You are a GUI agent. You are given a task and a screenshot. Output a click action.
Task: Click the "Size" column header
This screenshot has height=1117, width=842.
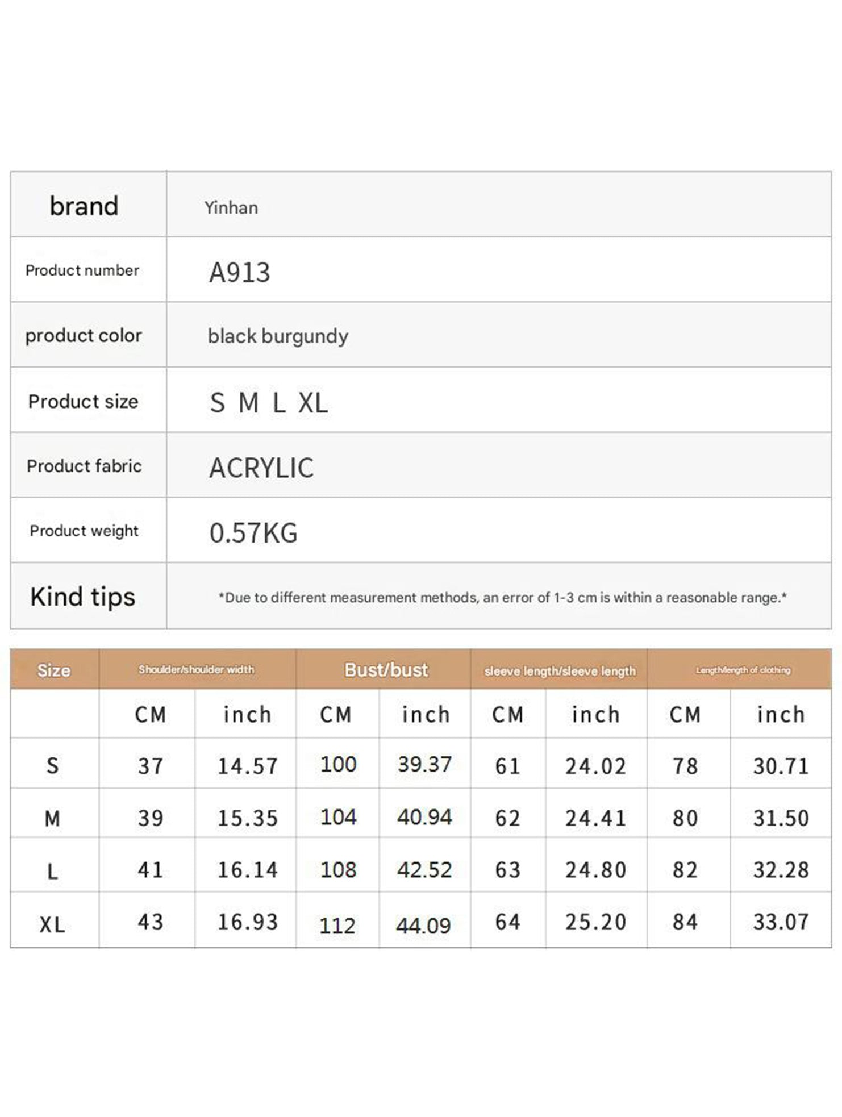[54, 670]
